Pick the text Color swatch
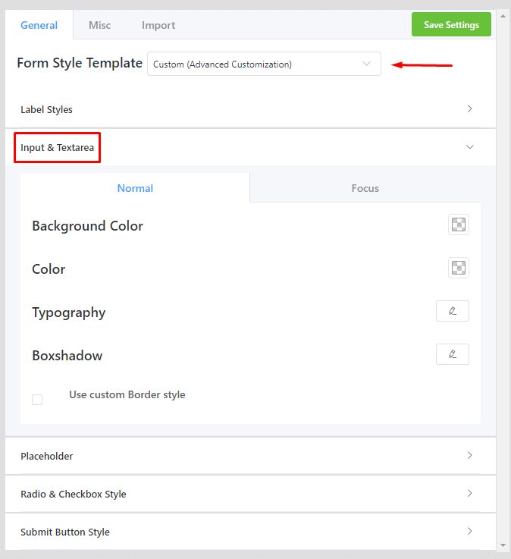This screenshot has height=559, width=511. [458, 268]
